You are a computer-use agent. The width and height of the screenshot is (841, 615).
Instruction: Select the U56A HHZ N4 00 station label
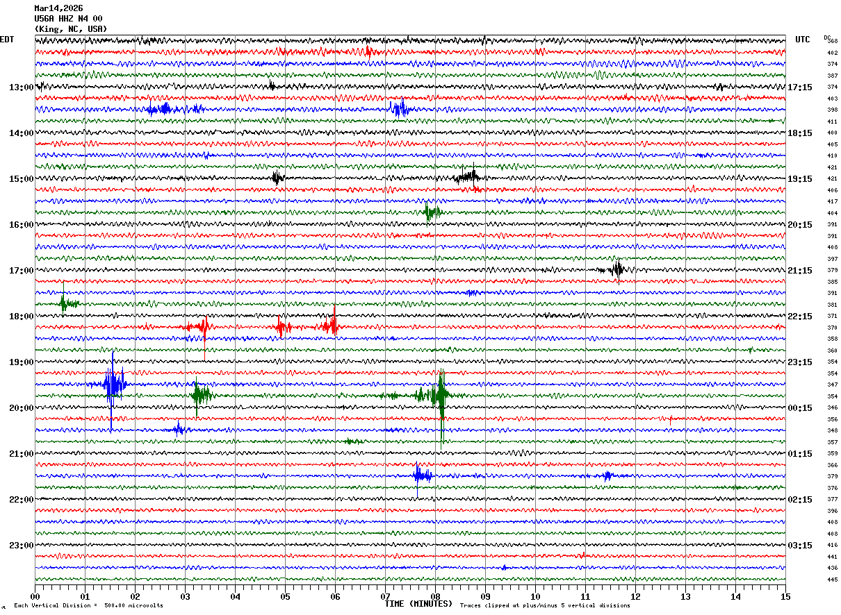point(68,19)
